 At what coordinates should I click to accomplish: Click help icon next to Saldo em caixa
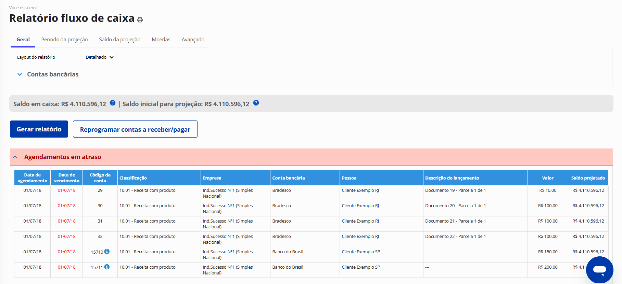113,103
